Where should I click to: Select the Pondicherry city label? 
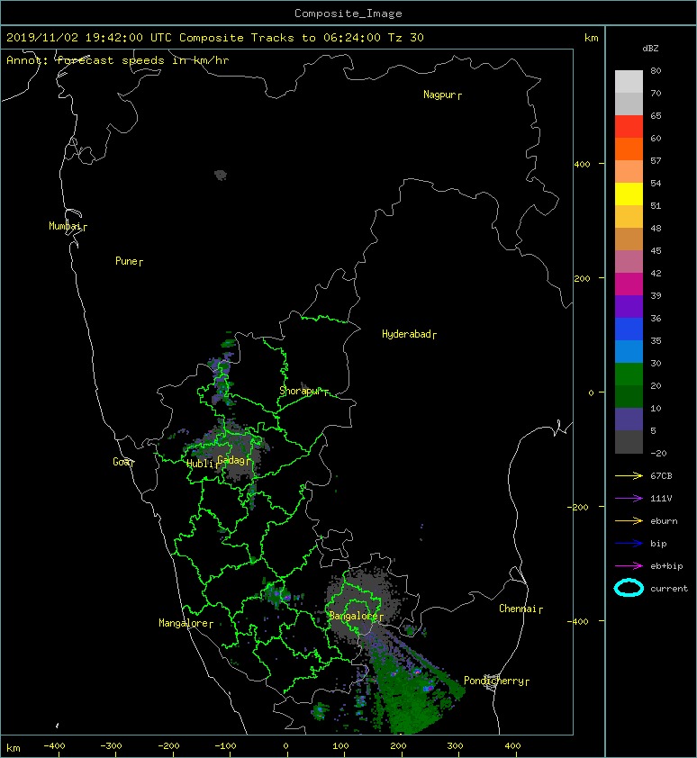[496, 681]
